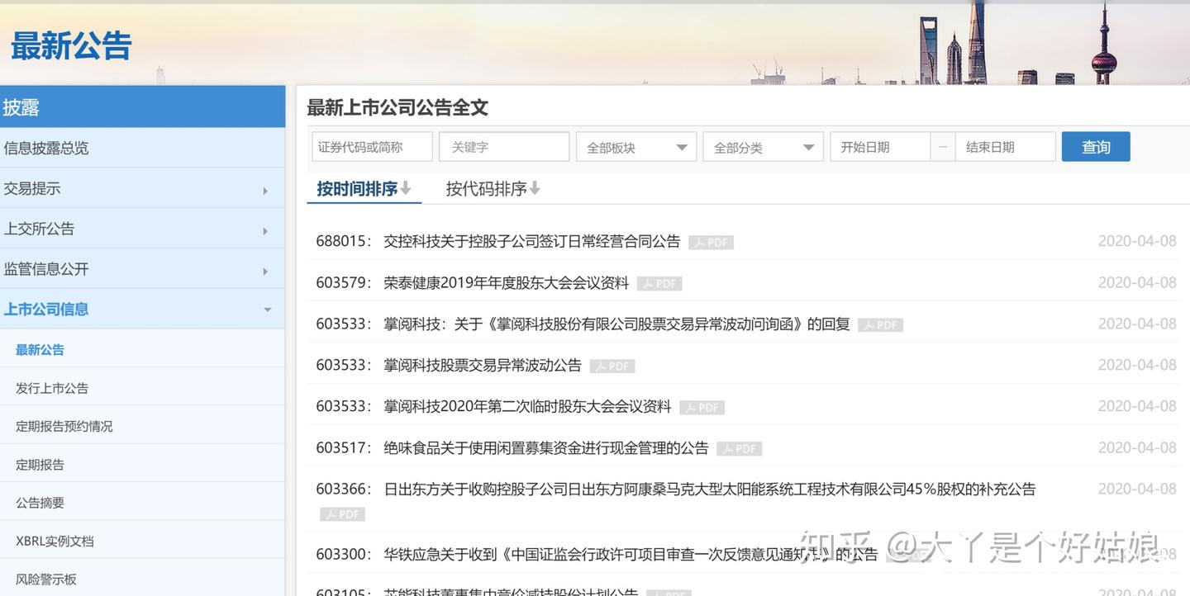Switch to the 按代码排序 tab
Viewport: 1190px width, 596px height.
click(x=488, y=187)
